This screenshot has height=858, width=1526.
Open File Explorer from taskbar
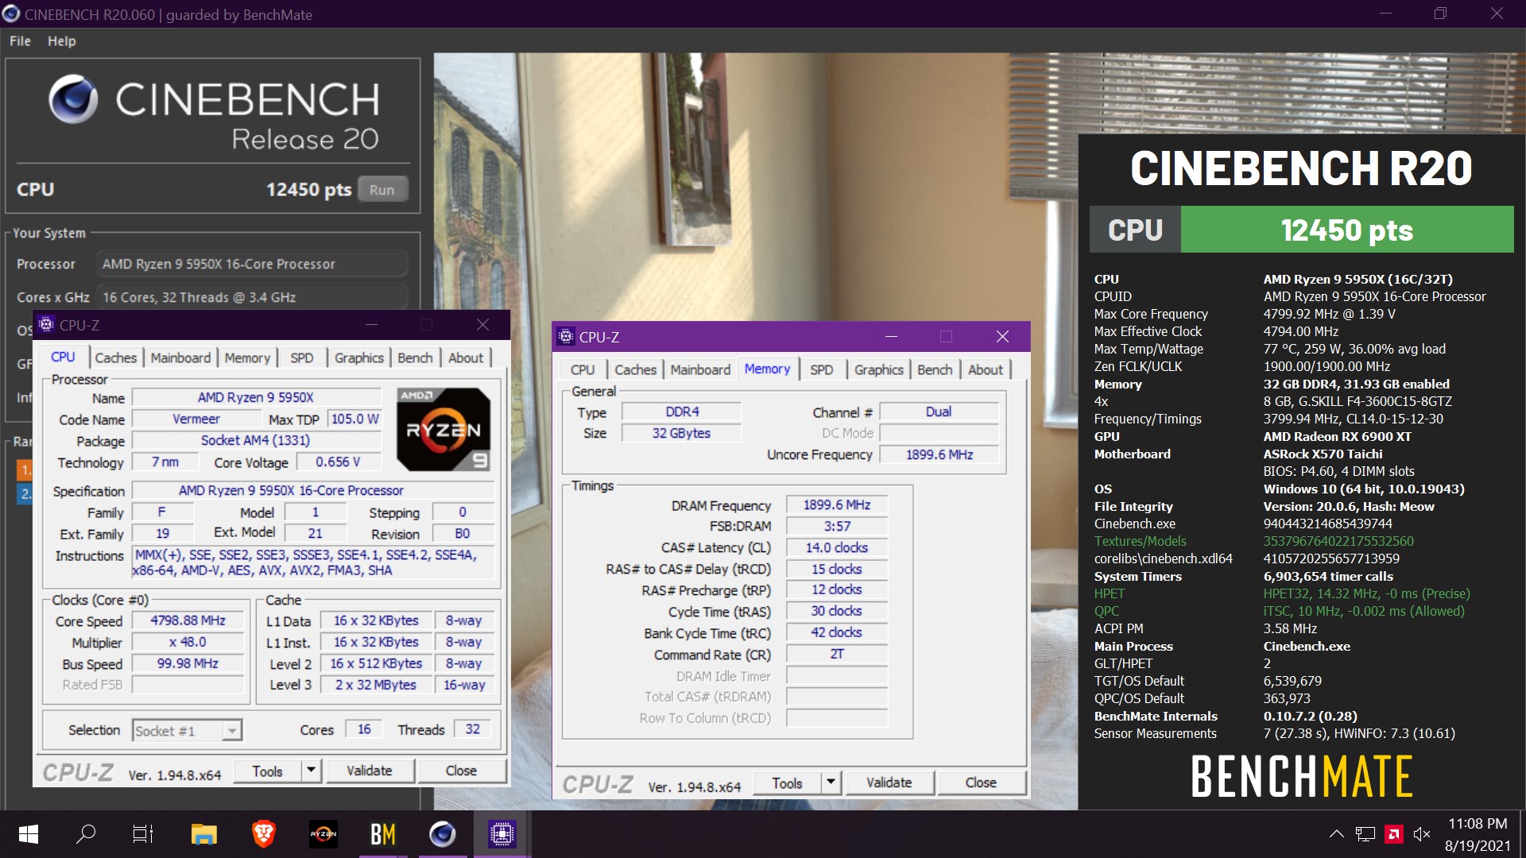tap(204, 834)
